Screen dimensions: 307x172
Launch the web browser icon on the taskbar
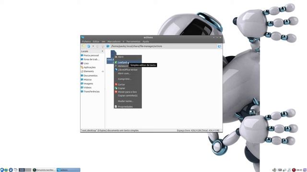click(11, 170)
